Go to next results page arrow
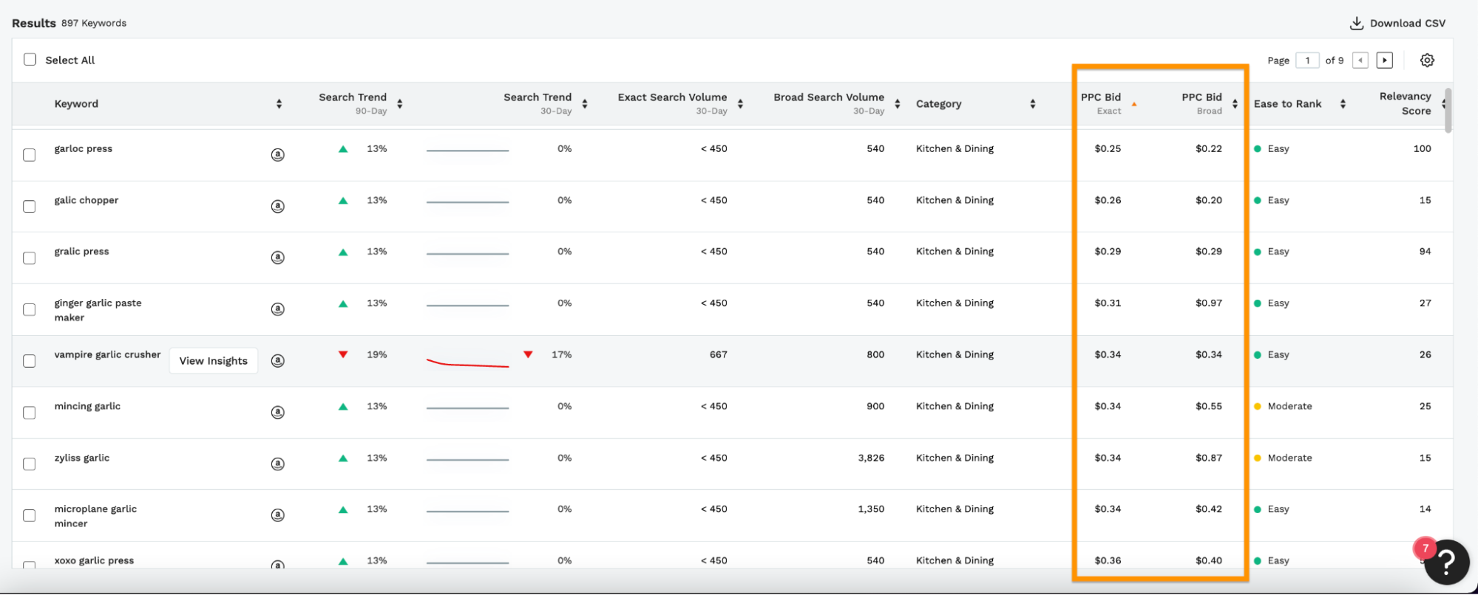1478x595 pixels. click(x=1384, y=61)
